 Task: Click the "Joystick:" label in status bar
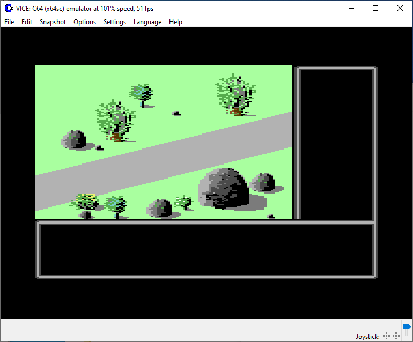pos(368,337)
